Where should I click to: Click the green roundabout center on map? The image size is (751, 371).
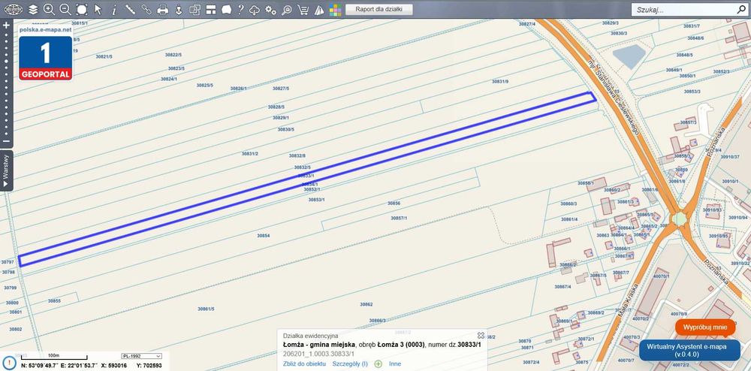click(679, 219)
